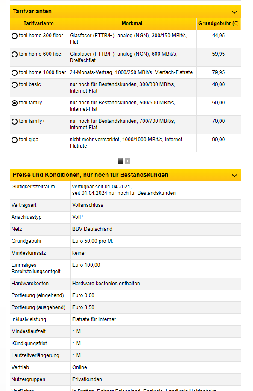Image resolution: width=253 pixels, height=391 pixels.
Task: Collapse the Preise und Konditionen section
Action: click(x=234, y=175)
